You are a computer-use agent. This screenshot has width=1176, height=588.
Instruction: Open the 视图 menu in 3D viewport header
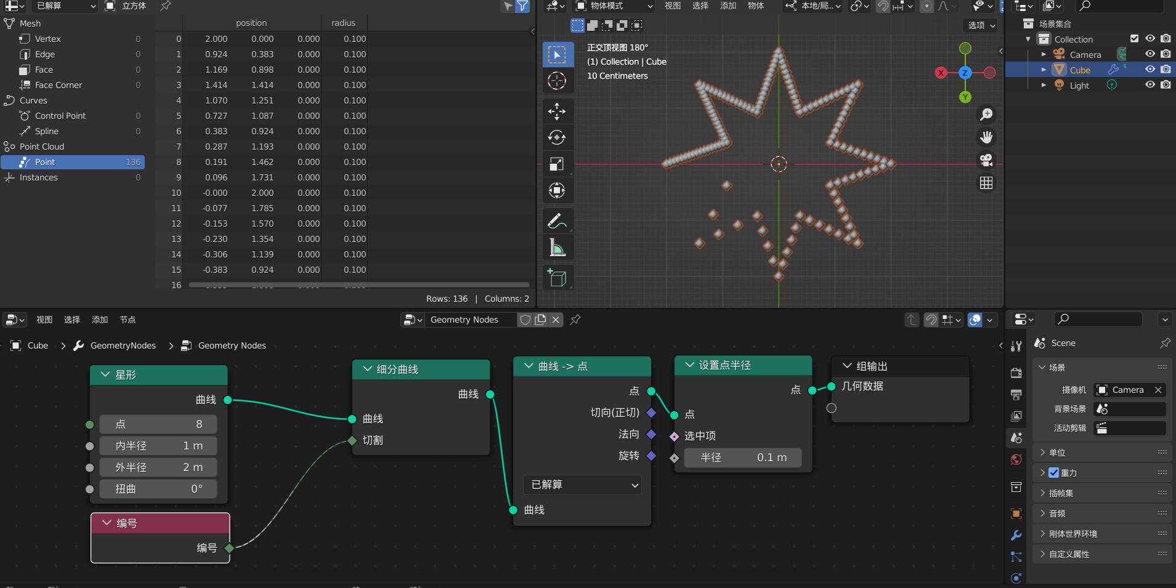[673, 6]
